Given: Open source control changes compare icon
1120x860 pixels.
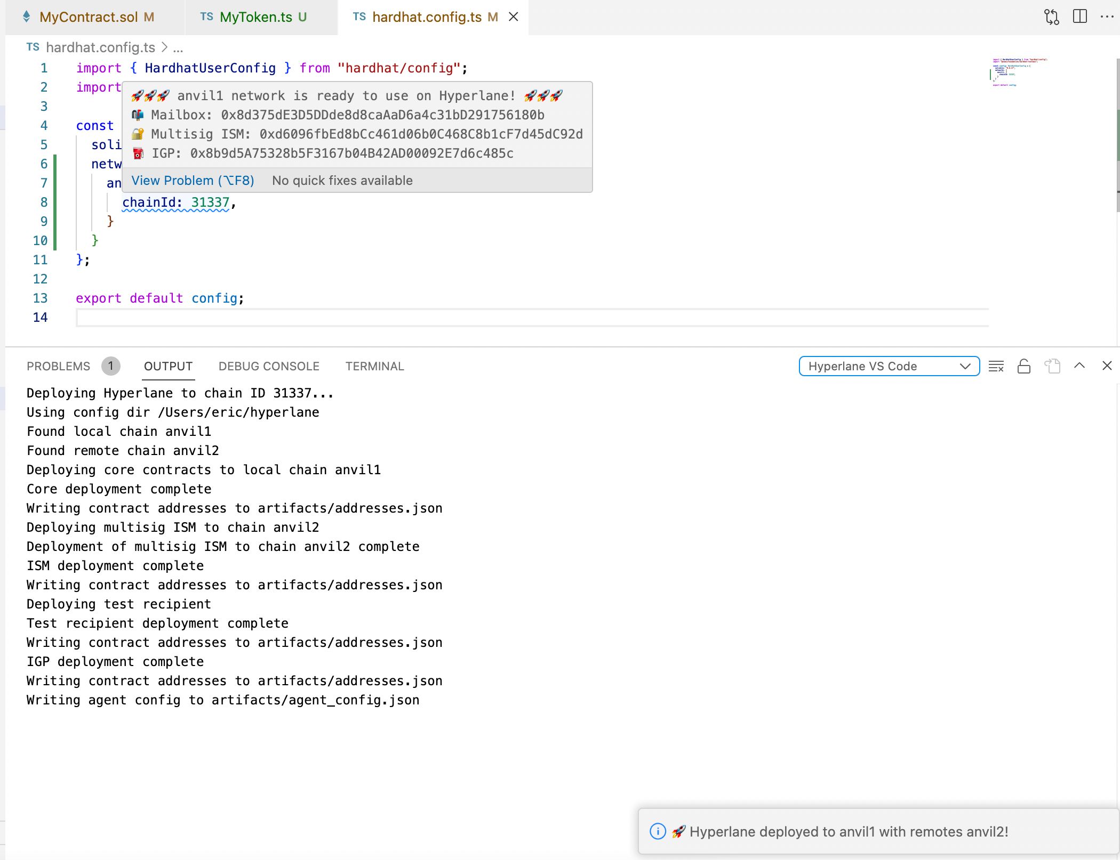Looking at the screenshot, I should (1051, 17).
